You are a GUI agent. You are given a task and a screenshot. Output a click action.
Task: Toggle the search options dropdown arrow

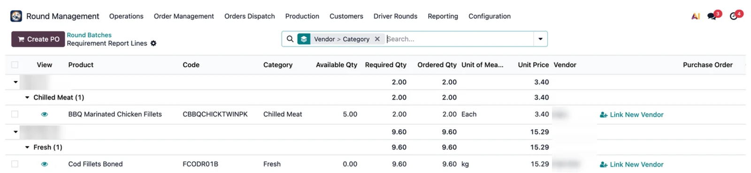(540, 39)
